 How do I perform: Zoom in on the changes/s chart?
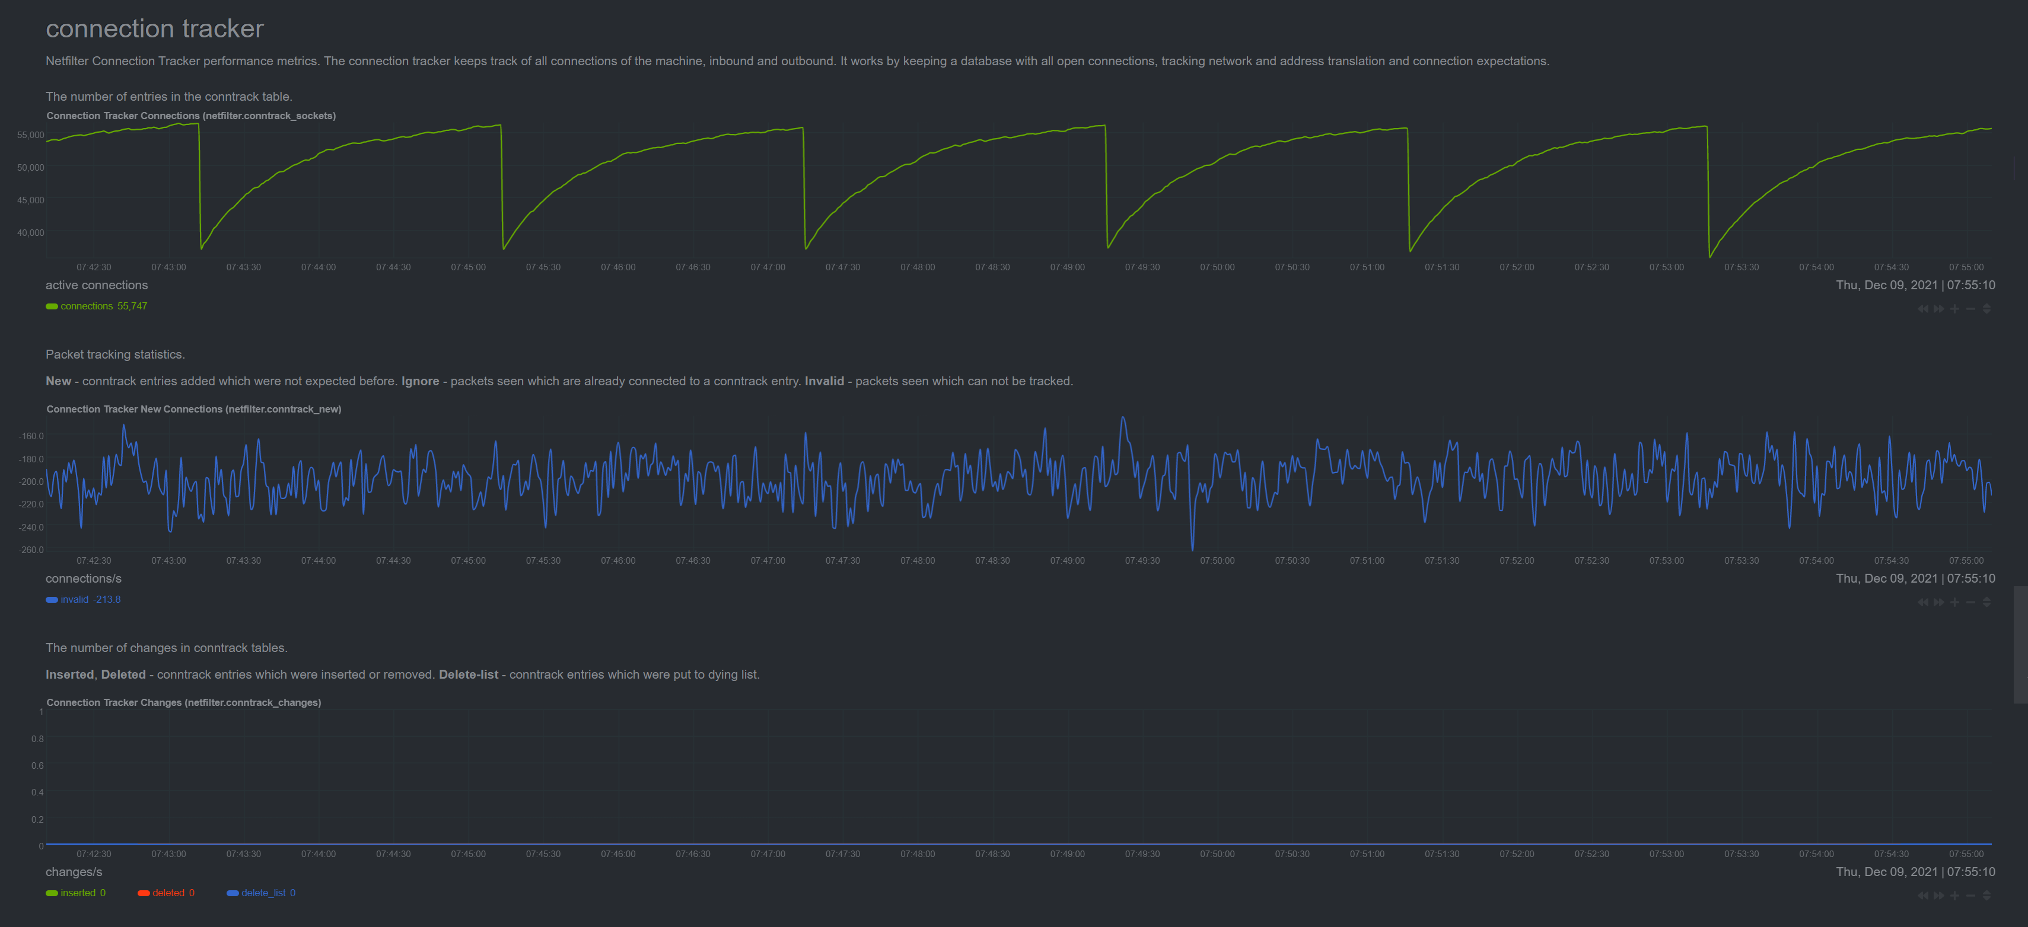point(1955,896)
